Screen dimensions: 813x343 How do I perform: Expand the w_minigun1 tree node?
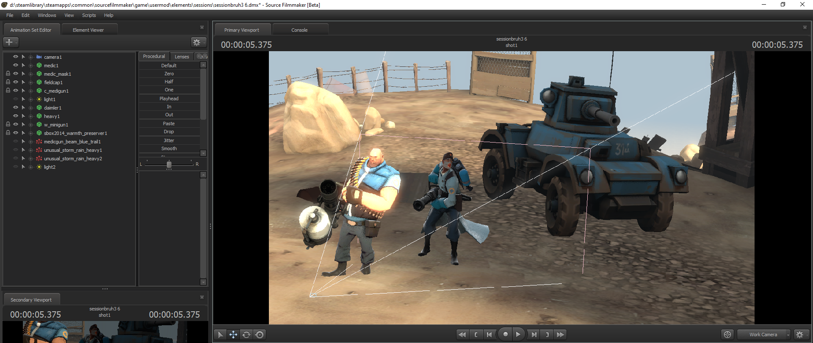tap(30, 125)
